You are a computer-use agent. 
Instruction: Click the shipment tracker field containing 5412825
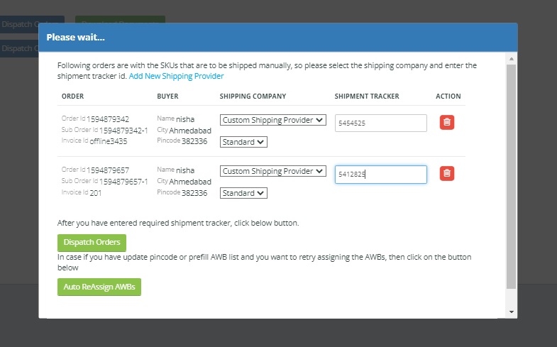[380, 175]
